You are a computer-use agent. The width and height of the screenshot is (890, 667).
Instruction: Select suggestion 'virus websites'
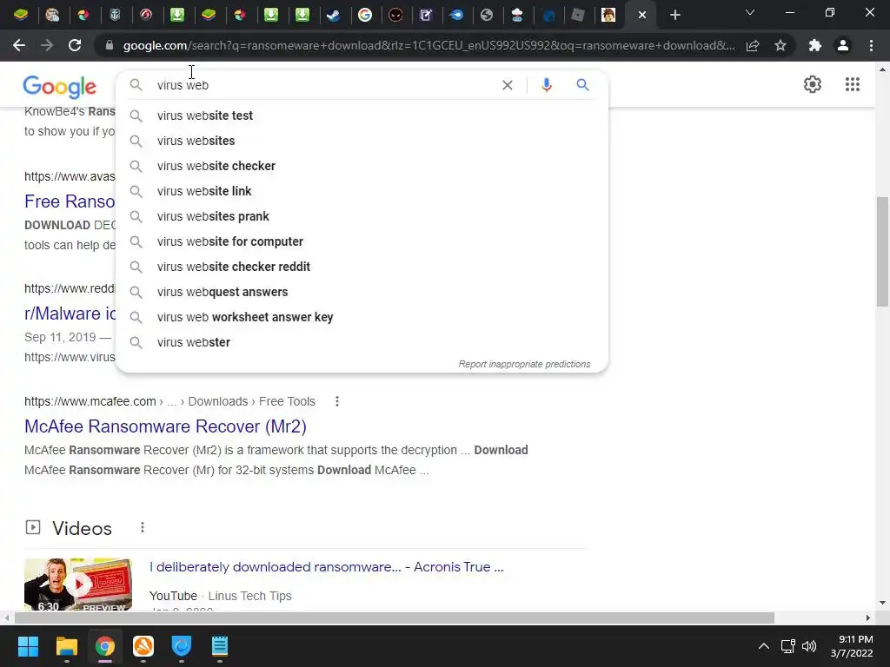pos(362,141)
